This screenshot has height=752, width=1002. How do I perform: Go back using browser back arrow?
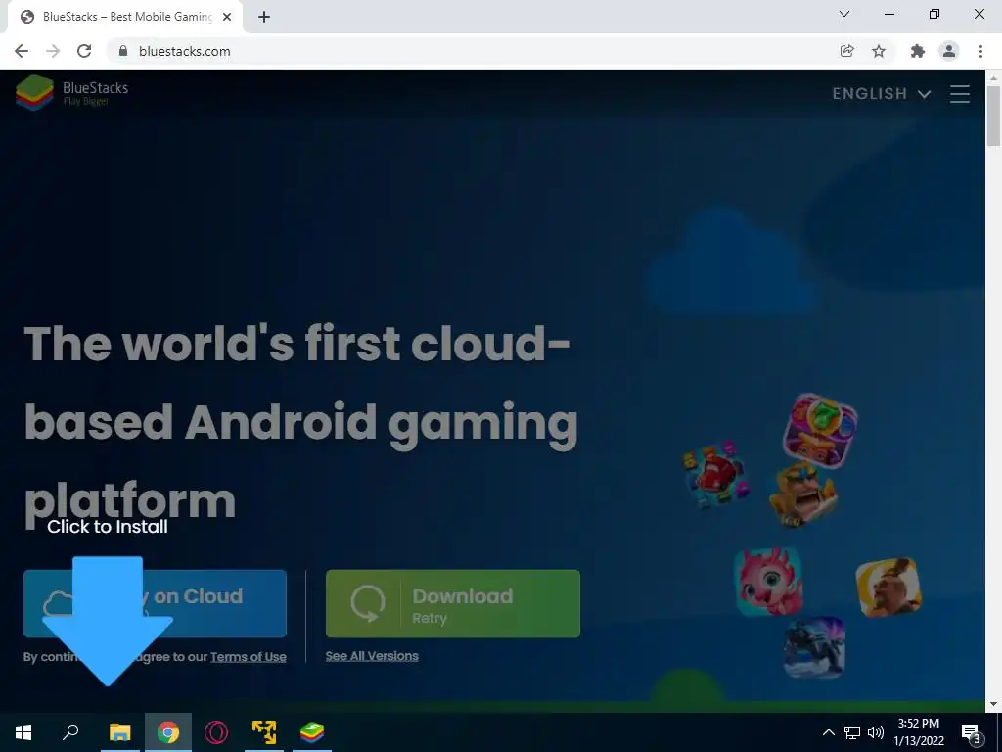tap(22, 51)
